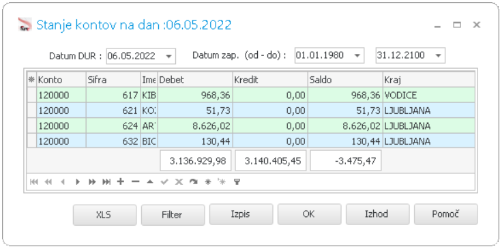Go to previous record arrow
This screenshot has width=500, height=249.
pos(63,182)
